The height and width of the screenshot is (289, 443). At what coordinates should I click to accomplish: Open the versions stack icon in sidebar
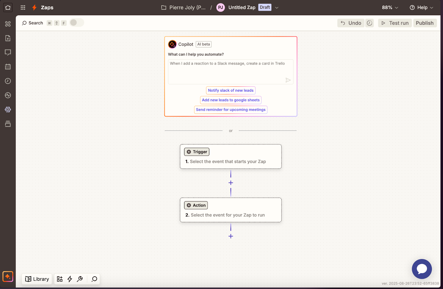click(x=8, y=124)
